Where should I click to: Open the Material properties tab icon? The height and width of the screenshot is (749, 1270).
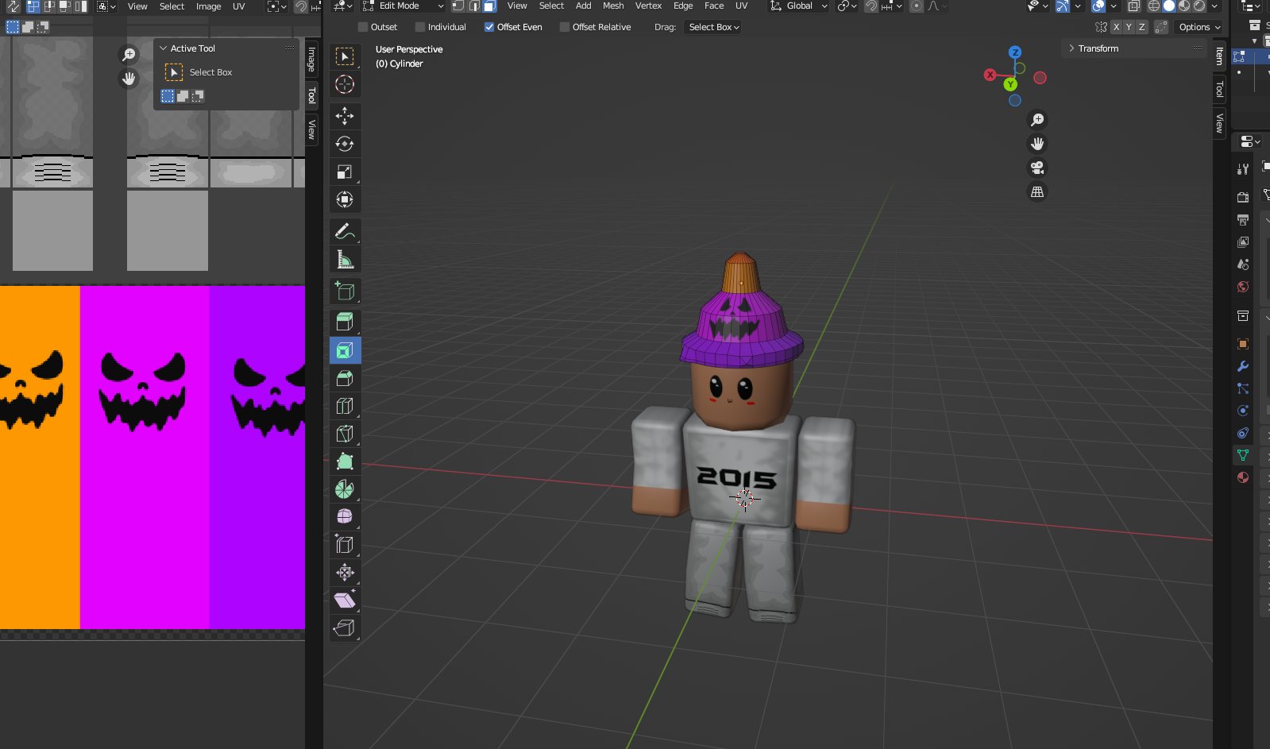(1243, 477)
